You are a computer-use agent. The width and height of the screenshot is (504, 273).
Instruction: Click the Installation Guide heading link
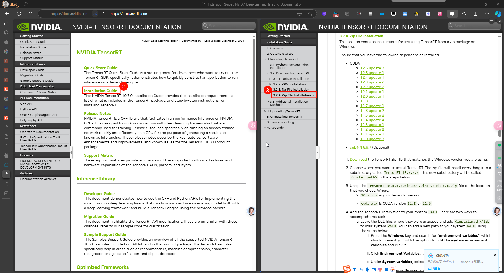point(101,91)
